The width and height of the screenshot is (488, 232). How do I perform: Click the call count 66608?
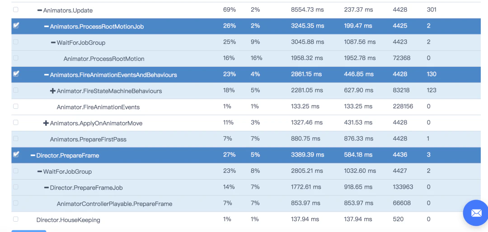[402, 204]
